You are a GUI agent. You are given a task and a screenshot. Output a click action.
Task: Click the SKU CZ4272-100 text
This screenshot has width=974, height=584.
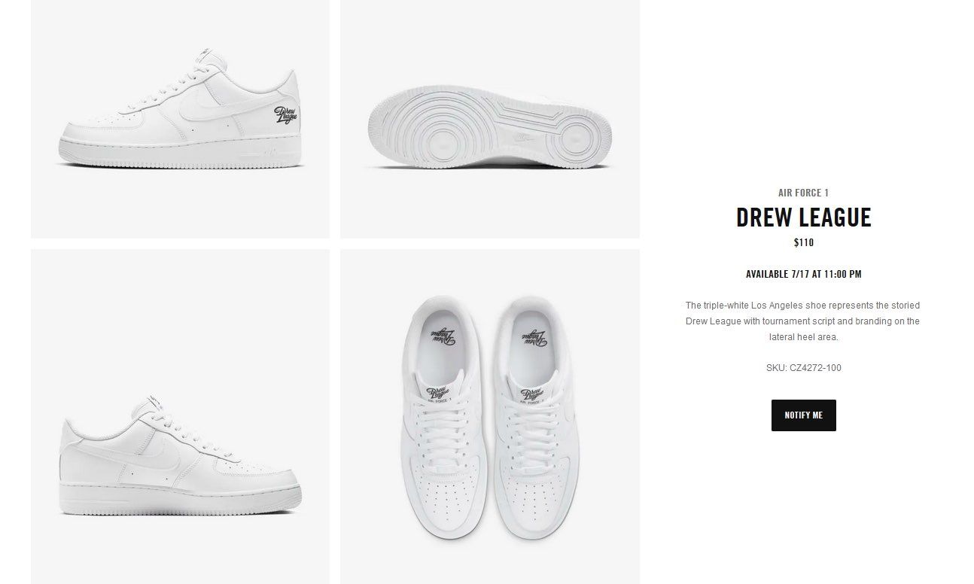pyautogui.click(x=803, y=368)
